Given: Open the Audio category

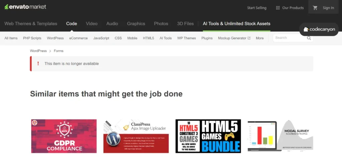Looking at the screenshot, I should (x=112, y=24).
